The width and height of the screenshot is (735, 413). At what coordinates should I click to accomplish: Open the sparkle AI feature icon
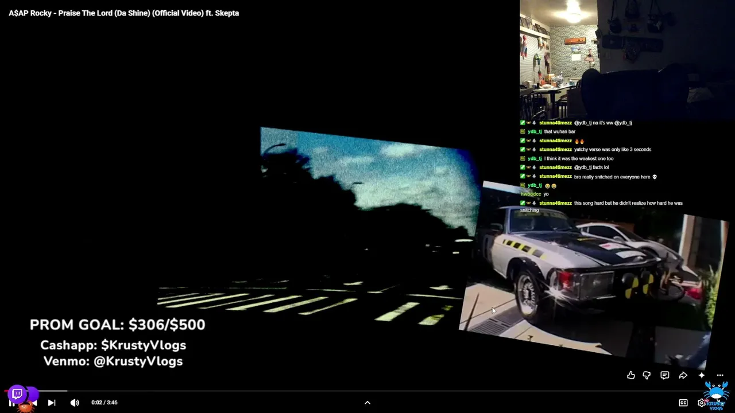[702, 375]
